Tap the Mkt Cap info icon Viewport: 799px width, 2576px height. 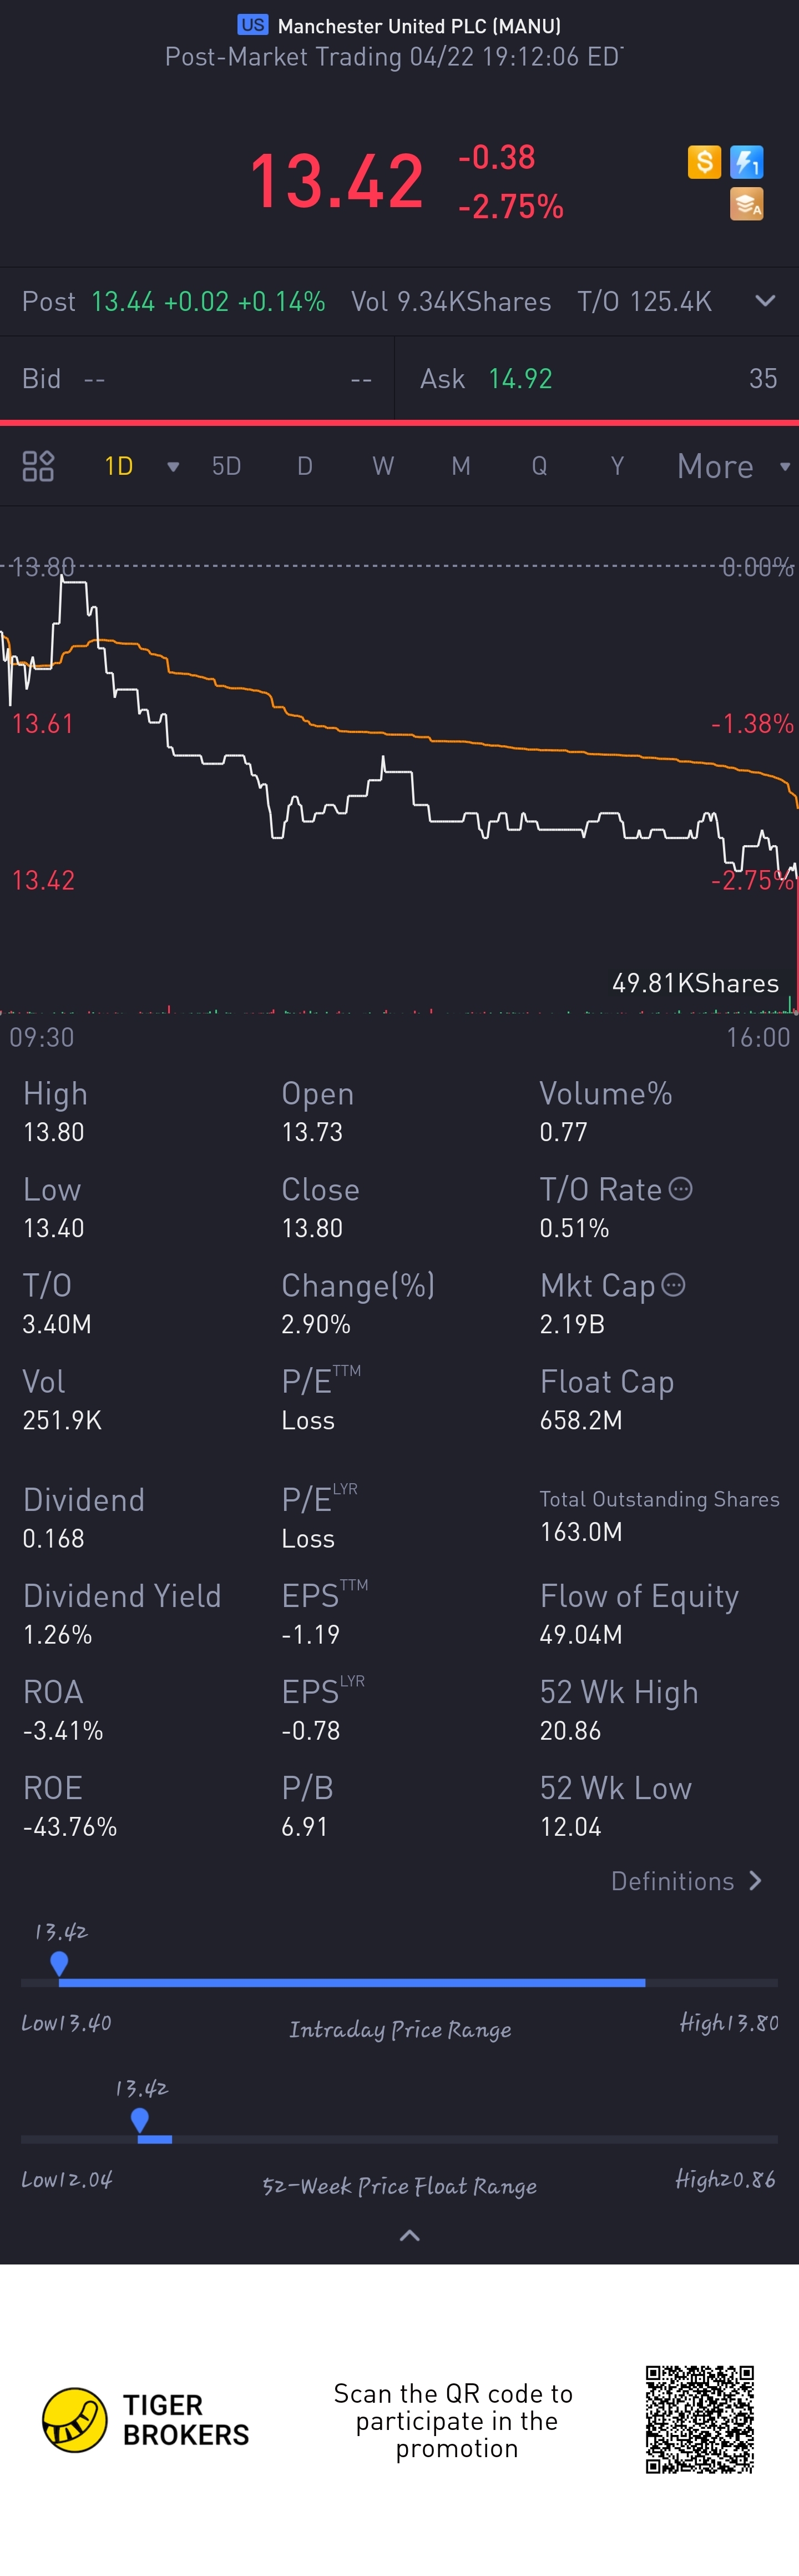(x=674, y=1285)
